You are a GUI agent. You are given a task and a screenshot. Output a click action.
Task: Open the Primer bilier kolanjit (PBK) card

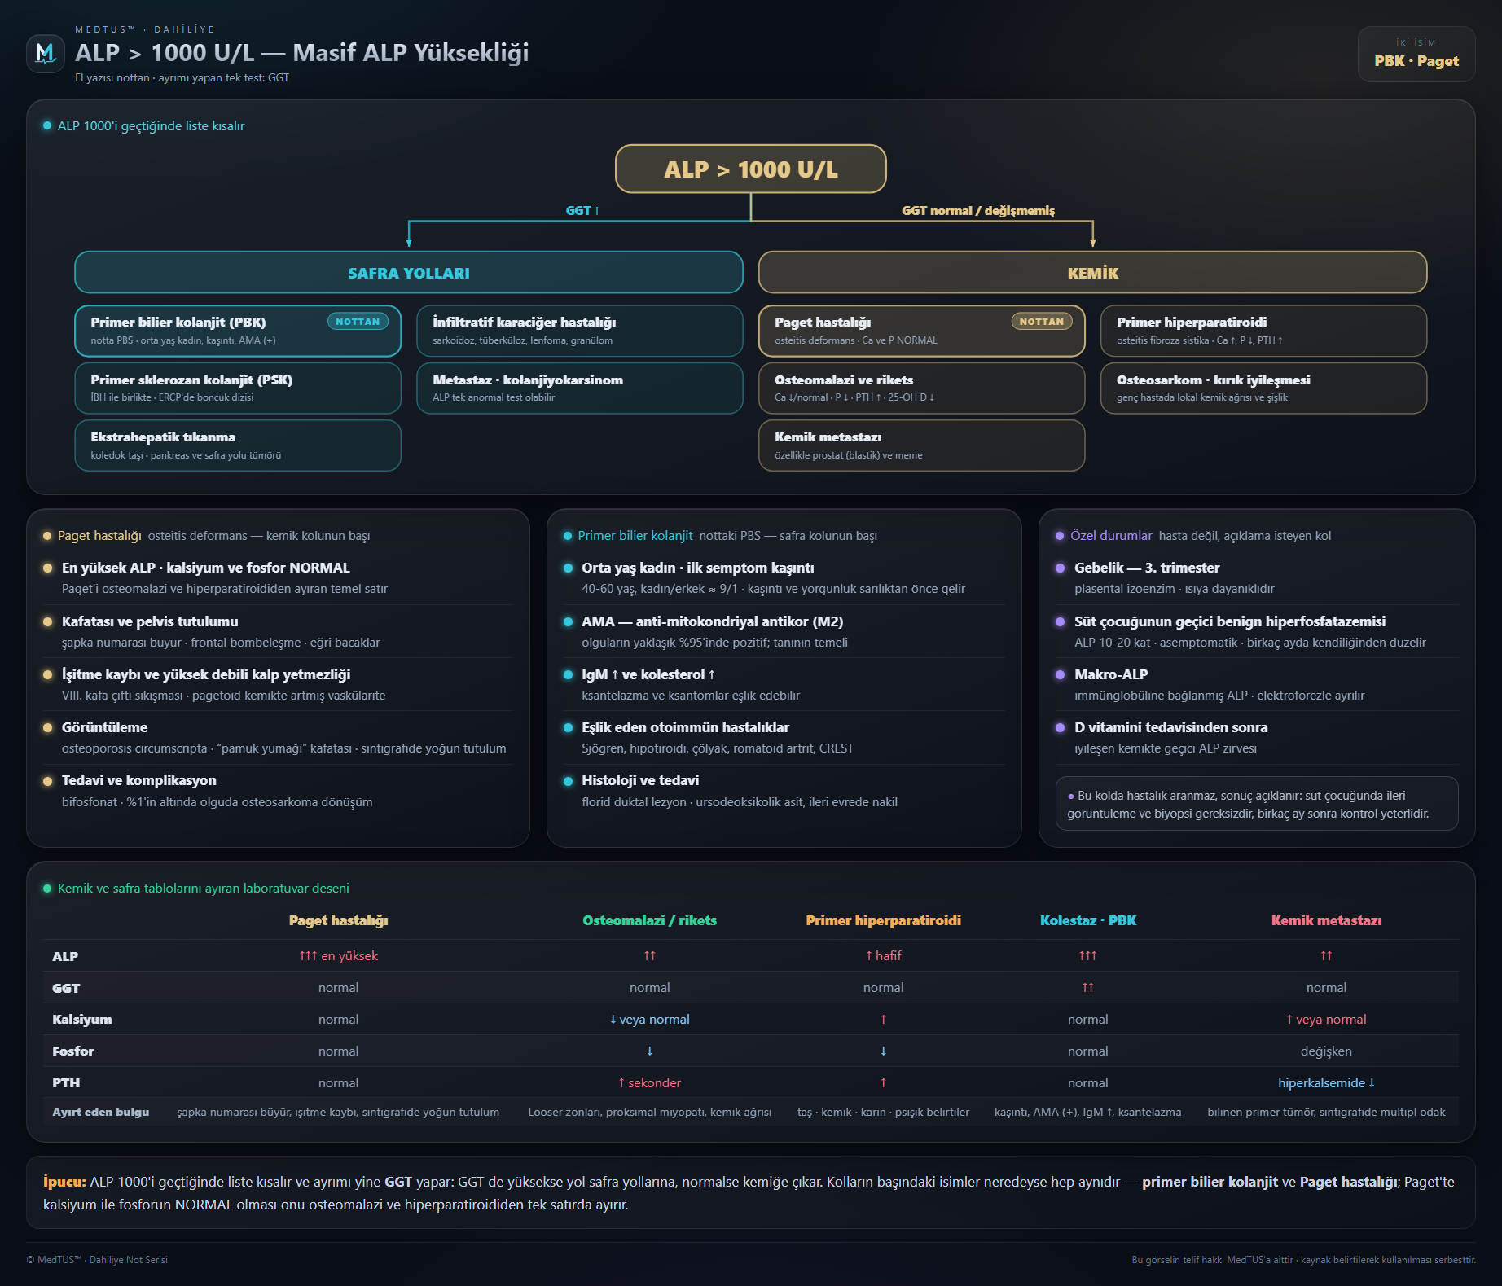coord(238,331)
